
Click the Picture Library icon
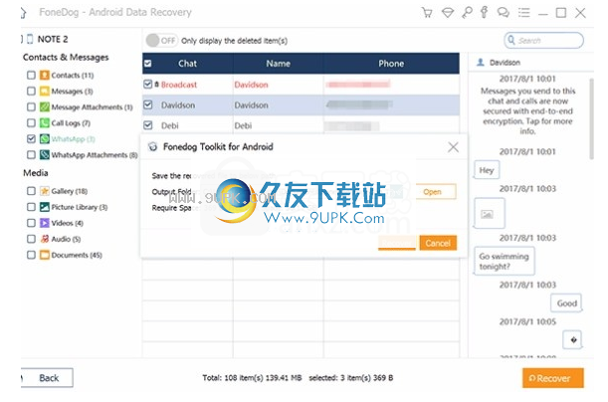[45, 207]
